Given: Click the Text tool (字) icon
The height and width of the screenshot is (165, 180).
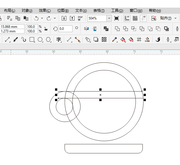Looking at the screenshot, I should (x=59, y=39).
